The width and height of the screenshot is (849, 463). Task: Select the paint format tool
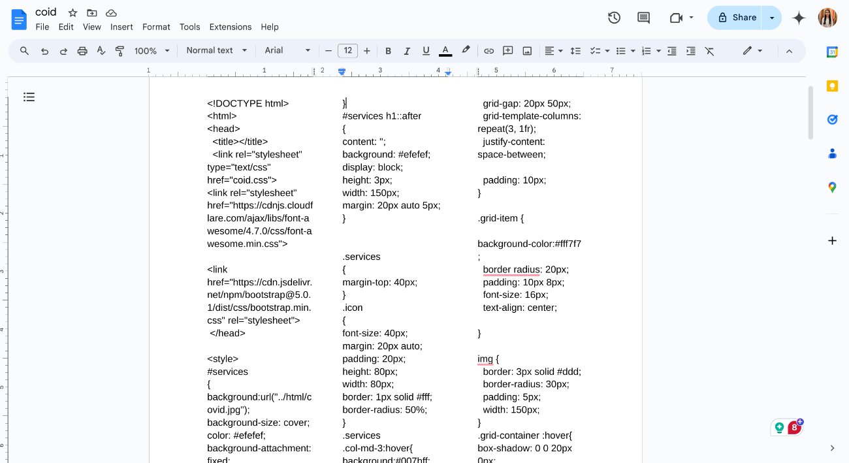coord(120,50)
